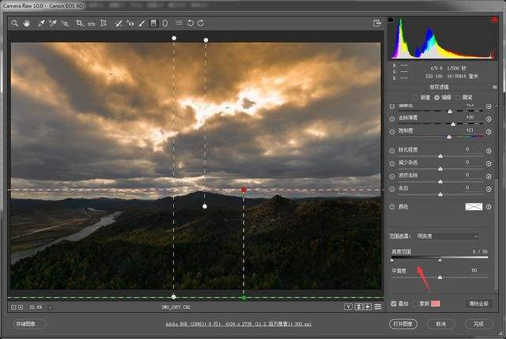Open the graduated filter panel menu

coord(495,87)
